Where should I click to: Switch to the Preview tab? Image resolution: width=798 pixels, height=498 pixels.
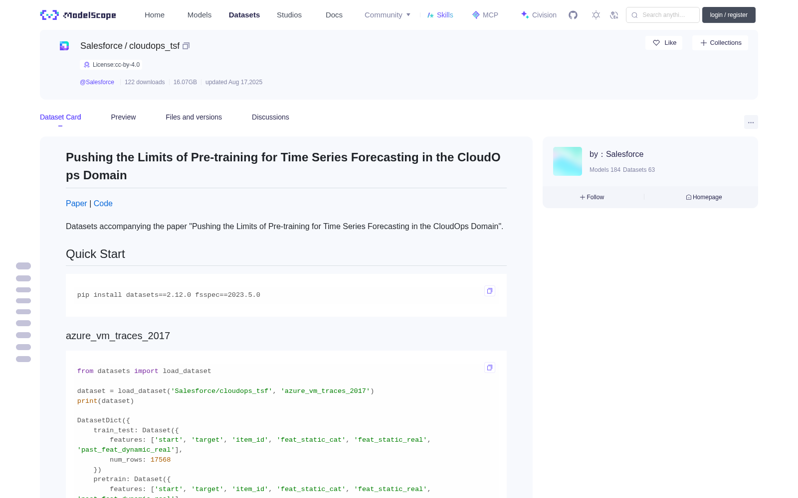(123, 117)
